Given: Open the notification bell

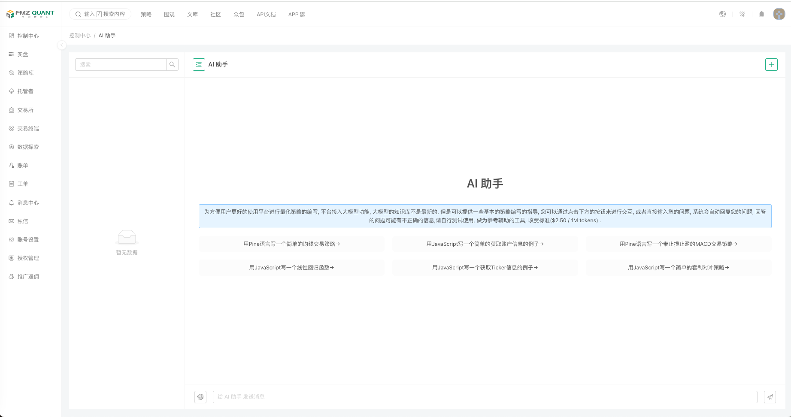Looking at the screenshot, I should [x=761, y=14].
